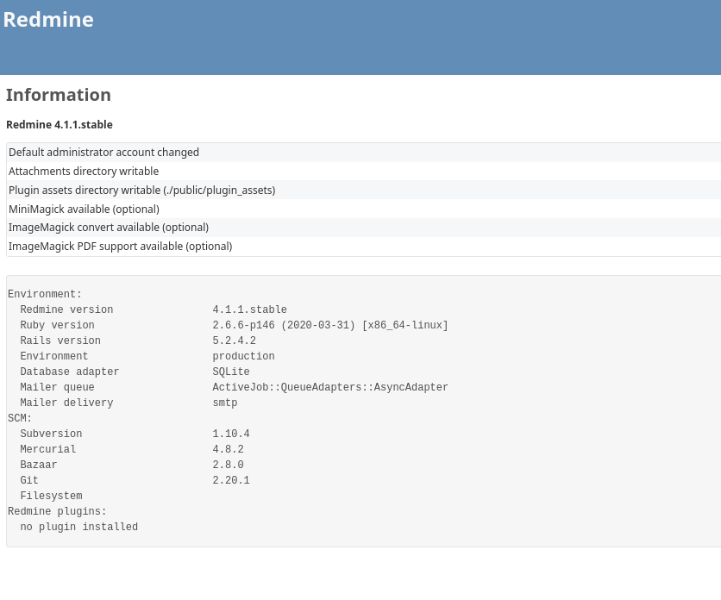Click the 'Mailer queue' label

pyautogui.click(x=58, y=387)
